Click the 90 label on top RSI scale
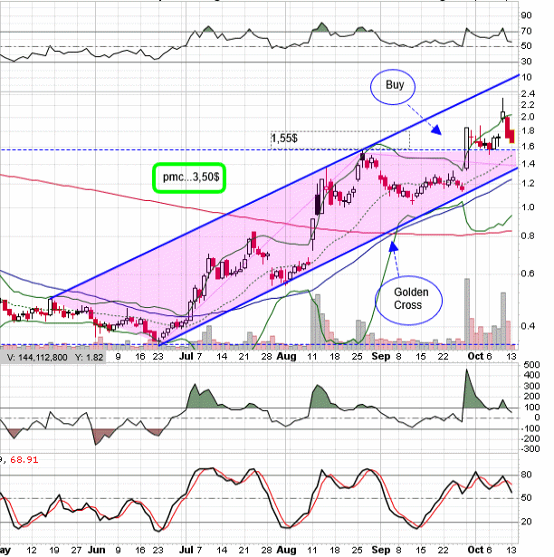 pyautogui.click(x=526, y=15)
